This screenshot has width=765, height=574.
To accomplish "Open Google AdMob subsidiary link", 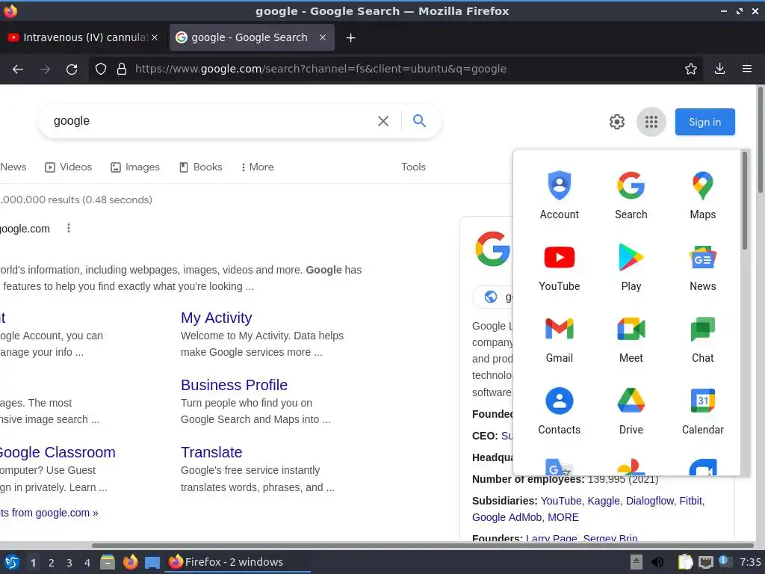I will click(507, 517).
